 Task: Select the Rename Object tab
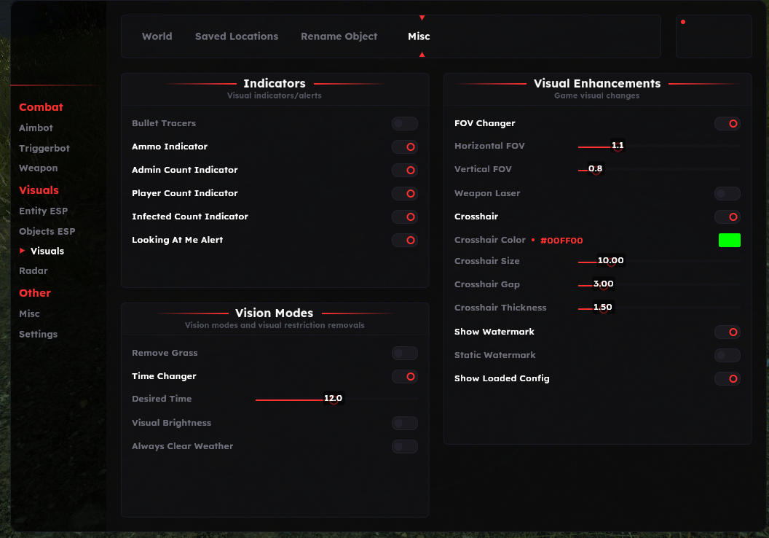[x=339, y=36]
